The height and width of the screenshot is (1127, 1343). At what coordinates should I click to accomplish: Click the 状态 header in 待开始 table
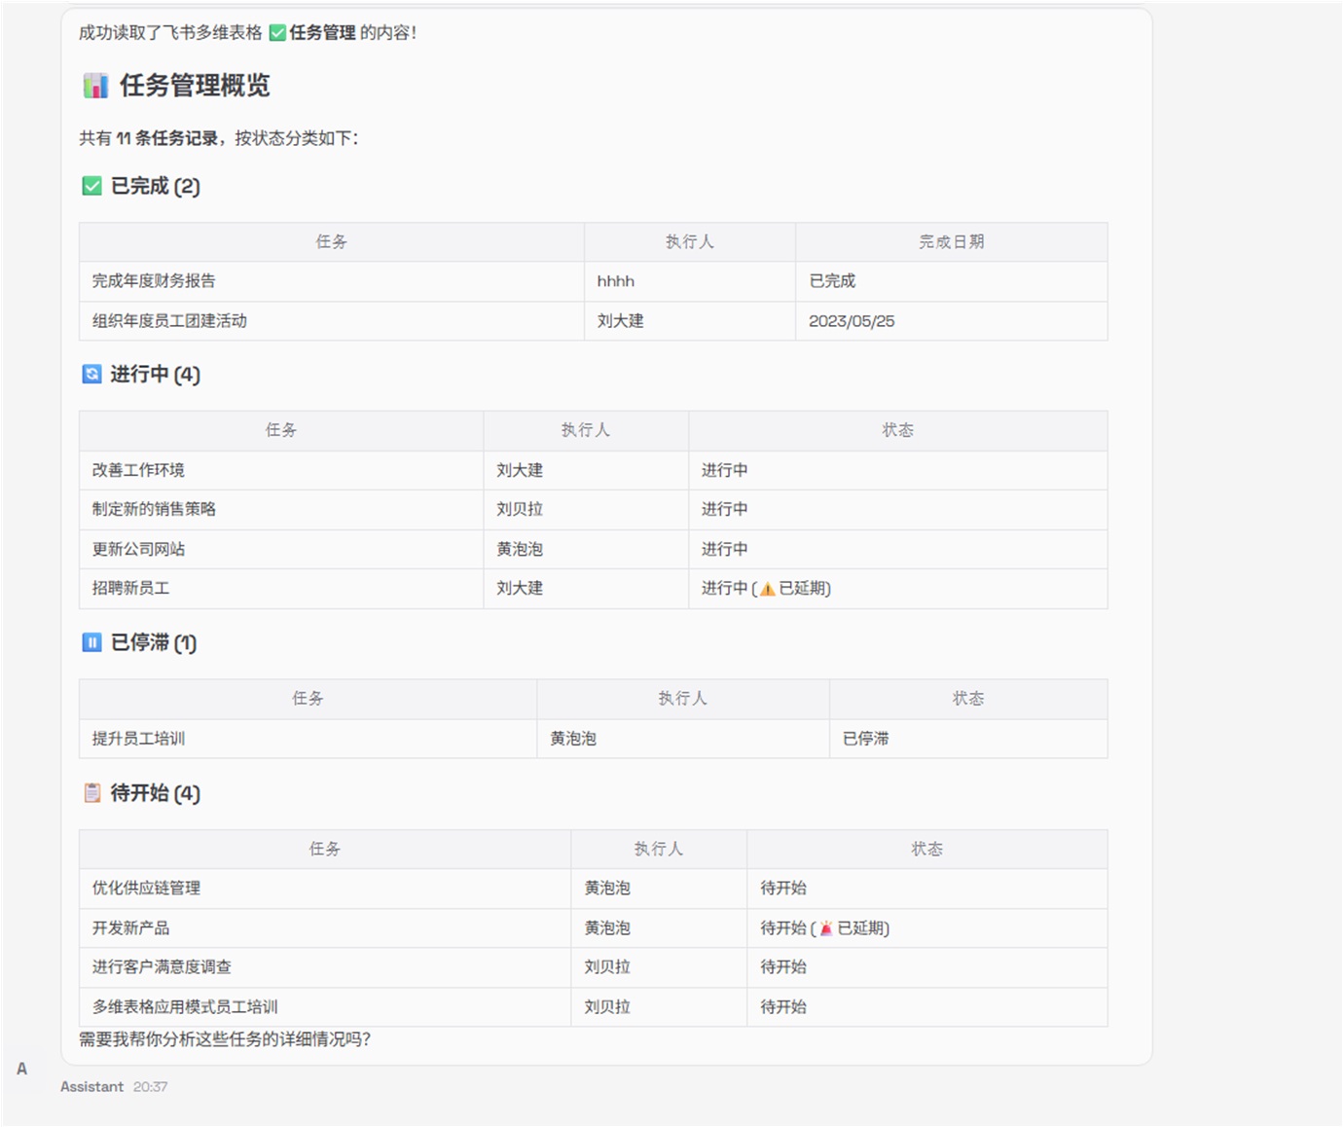coord(926,850)
